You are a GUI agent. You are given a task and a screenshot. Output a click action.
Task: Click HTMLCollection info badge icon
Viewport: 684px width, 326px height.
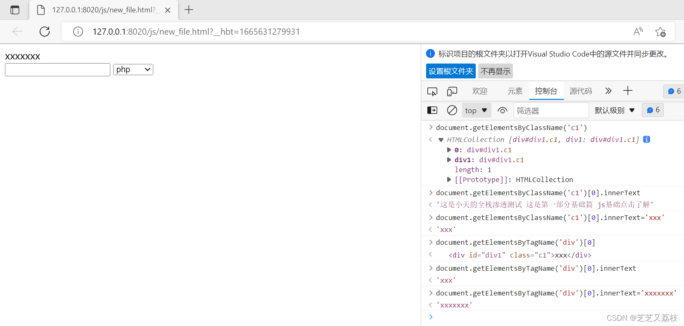pyautogui.click(x=647, y=139)
